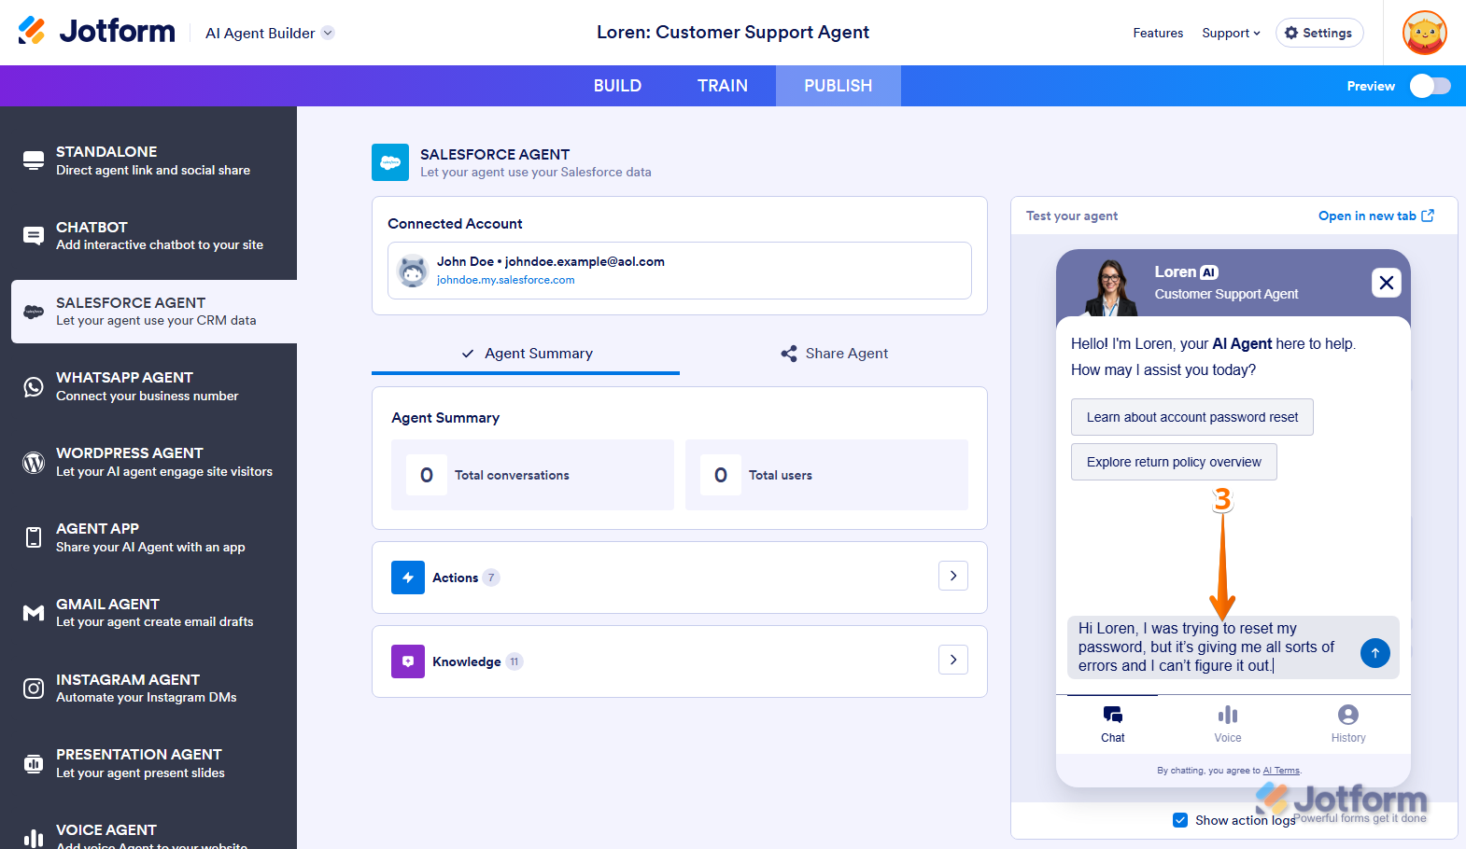Viewport: 1466px width, 849px height.
Task: Uncheck Show action logs checkbox
Action: 1180,820
